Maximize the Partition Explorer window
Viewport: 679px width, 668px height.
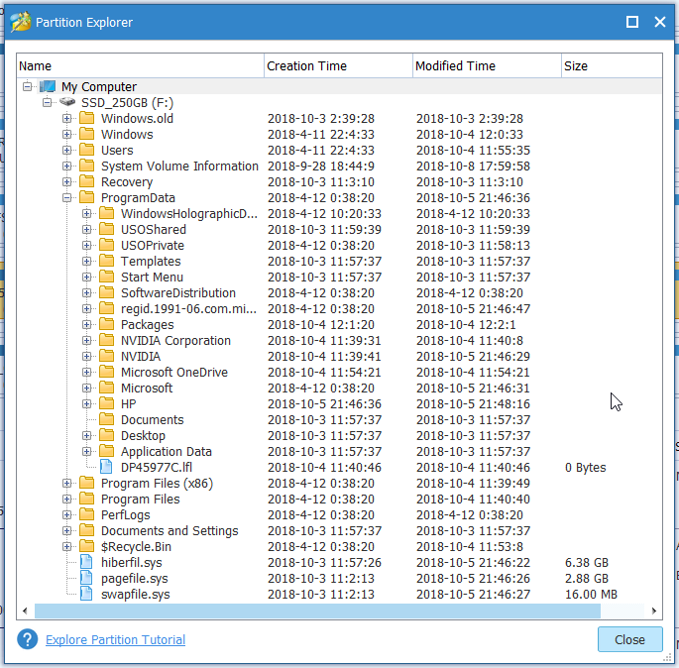[x=632, y=22]
